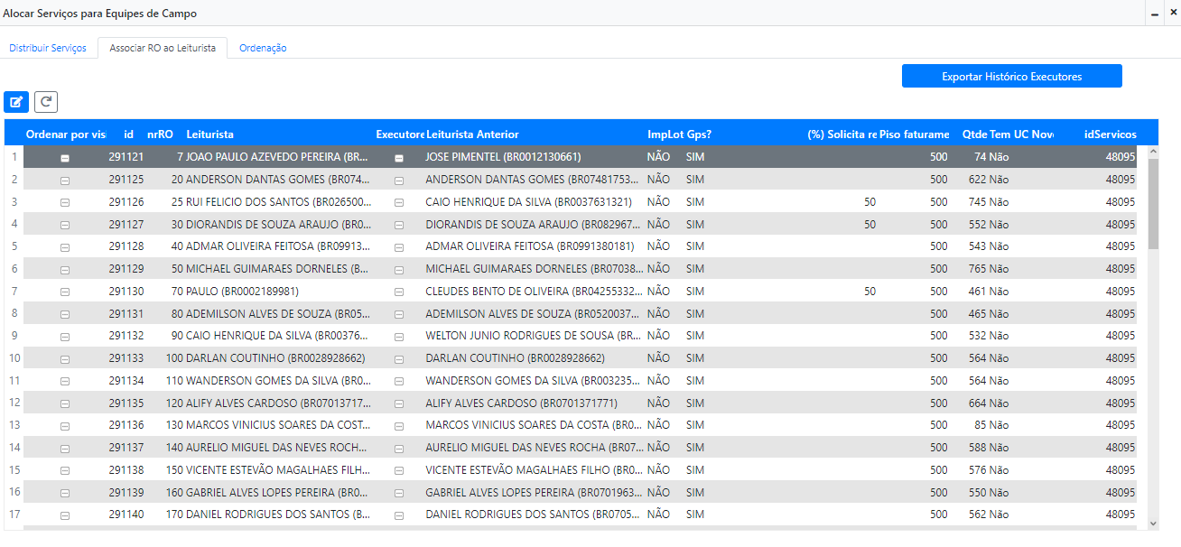Minimize the Alocar Serviços panel
1181x547 pixels.
pos(1154,14)
